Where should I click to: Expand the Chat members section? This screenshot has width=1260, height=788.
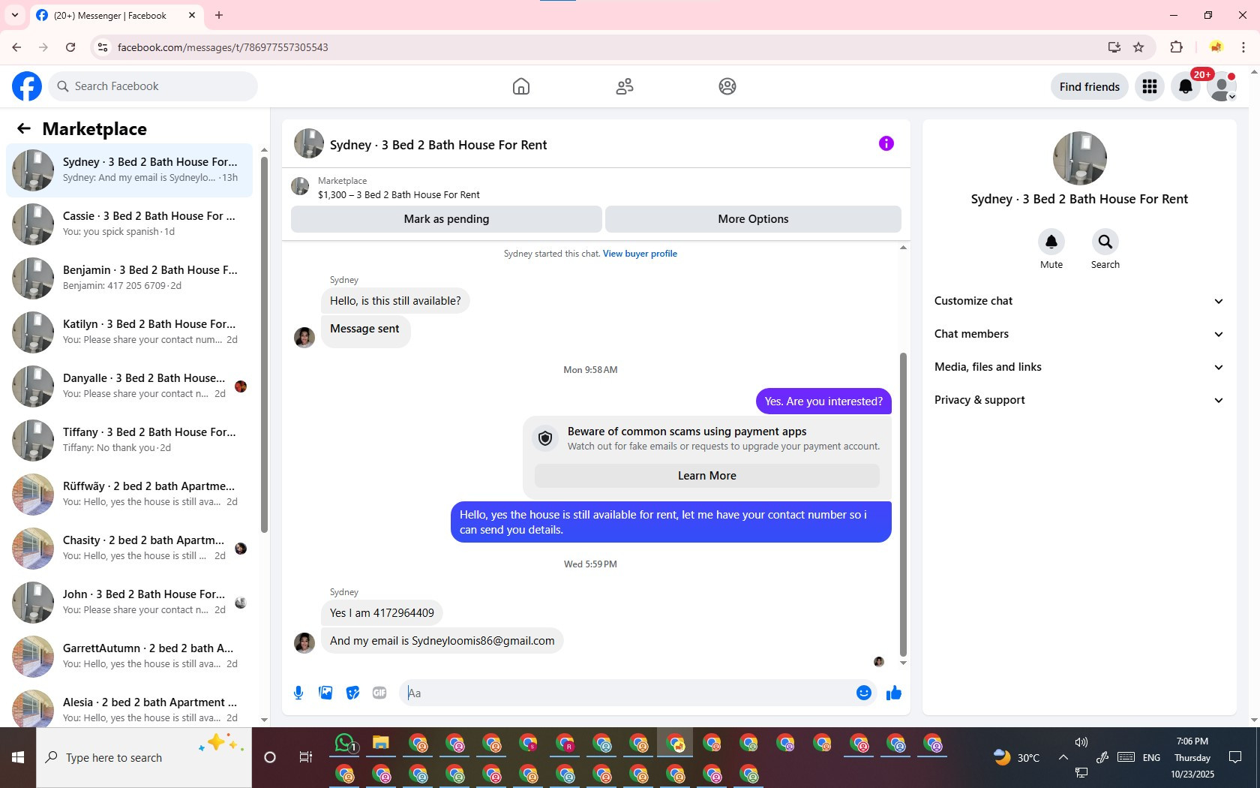(x=1079, y=334)
